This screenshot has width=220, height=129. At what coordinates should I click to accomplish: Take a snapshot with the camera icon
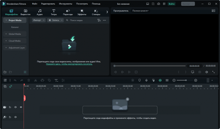coord(200,72)
